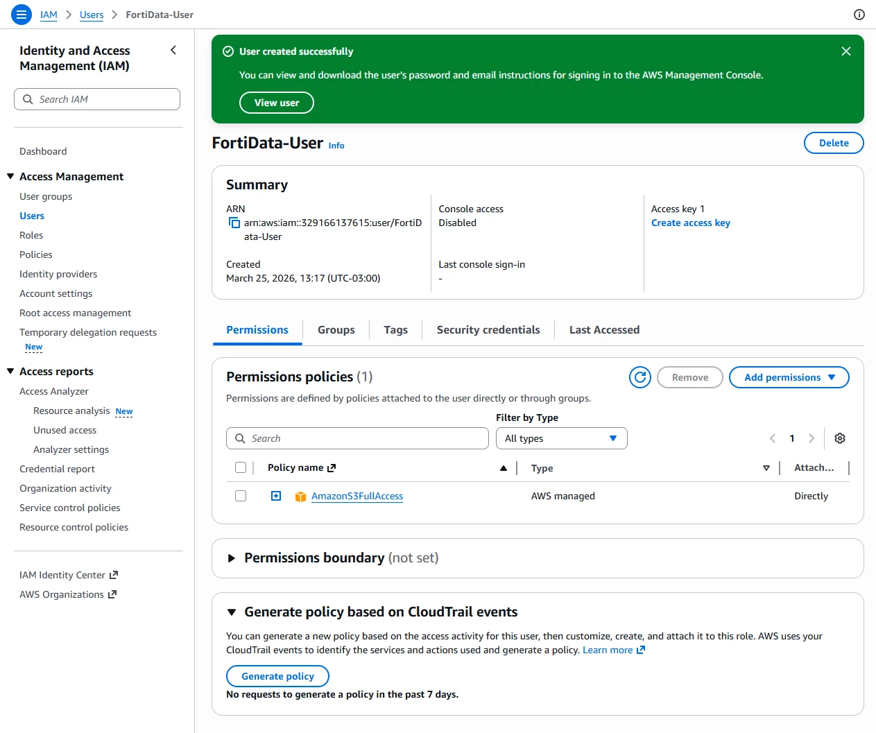The height and width of the screenshot is (733, 876).
Task: Click the success checkmark icon in banner
Action: pyautogui.click(x=228, y=51)
